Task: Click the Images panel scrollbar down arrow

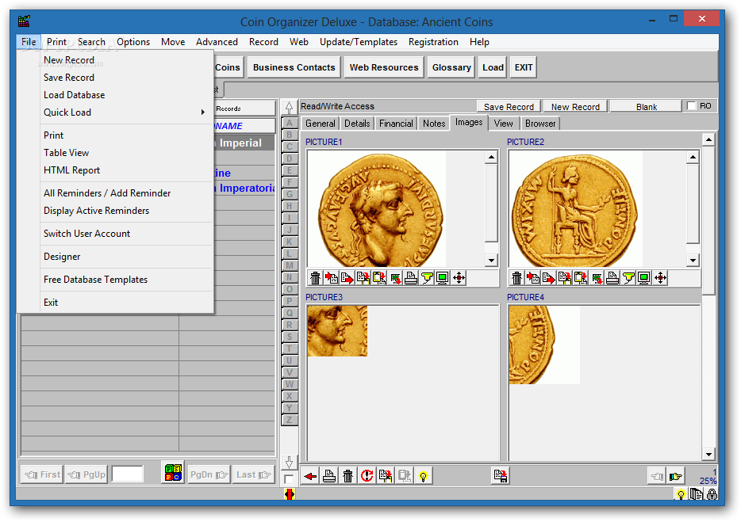Action: pos(708,455)
